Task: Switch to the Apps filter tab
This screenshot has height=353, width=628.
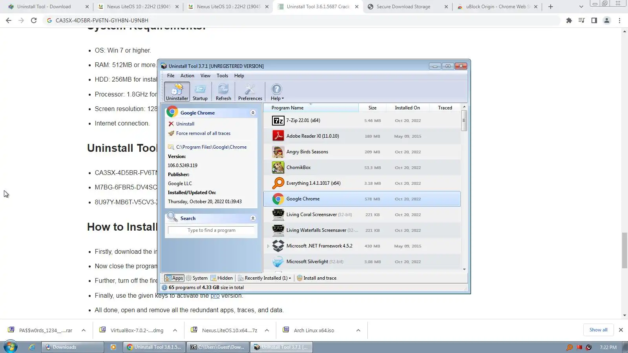Action: point(174,278)
